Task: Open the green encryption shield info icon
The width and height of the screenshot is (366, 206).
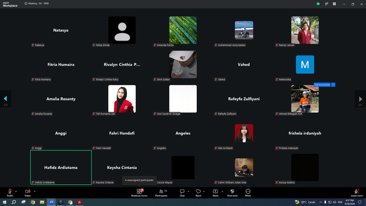Action: (x=318, y=4)
